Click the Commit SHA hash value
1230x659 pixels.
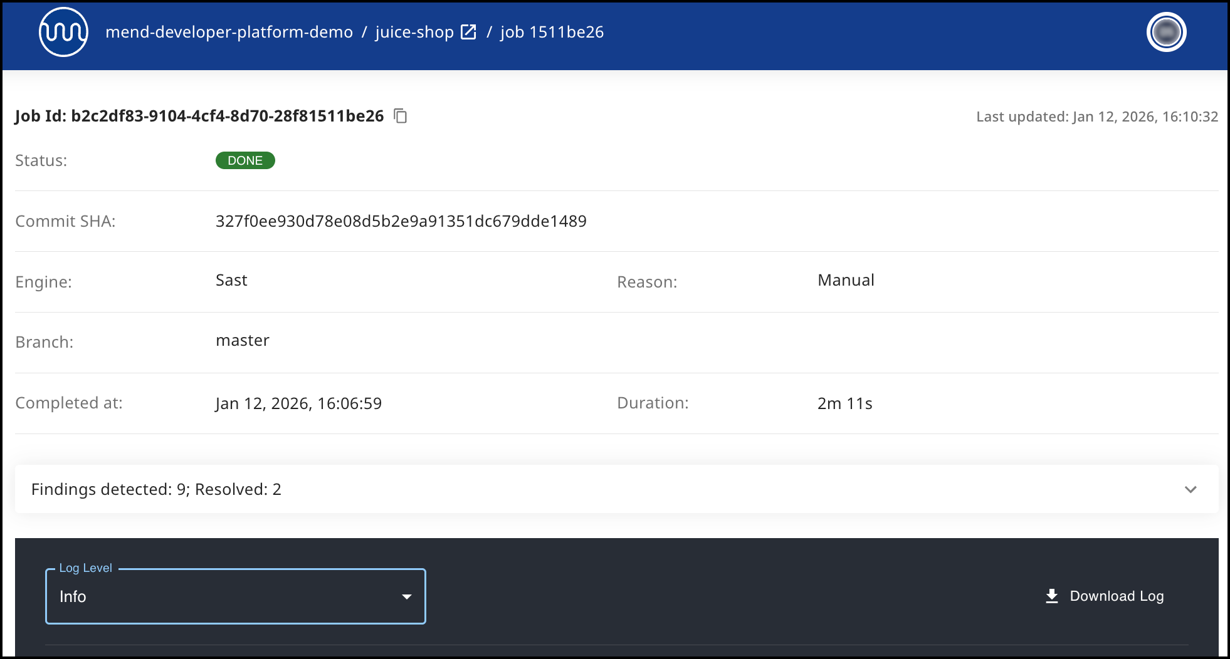401,221
